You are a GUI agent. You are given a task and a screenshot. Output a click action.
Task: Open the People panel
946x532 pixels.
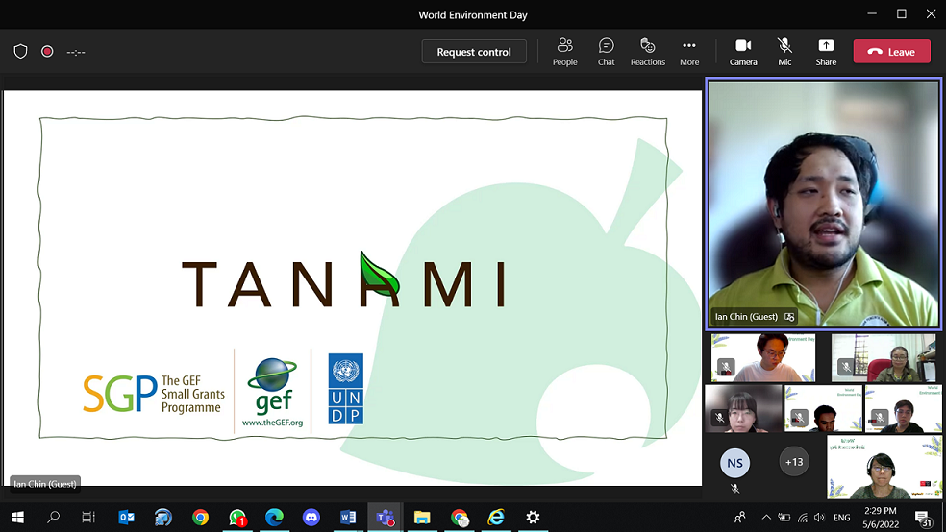pyautogui.click(x=564, y=52)
